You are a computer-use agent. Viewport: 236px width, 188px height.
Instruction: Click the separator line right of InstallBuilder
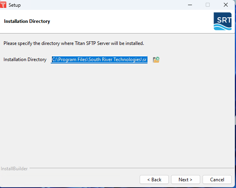coord(130,169)
